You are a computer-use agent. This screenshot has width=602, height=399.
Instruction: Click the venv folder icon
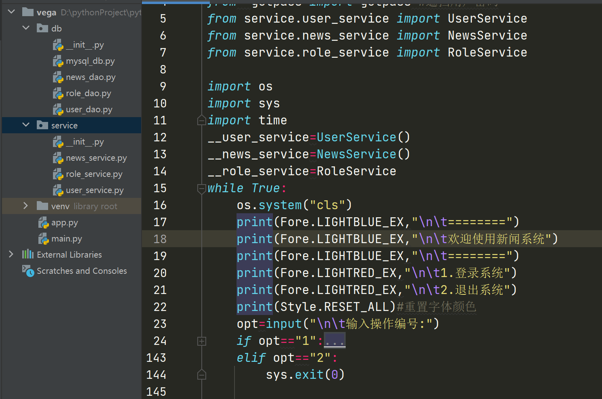point(42,206)
